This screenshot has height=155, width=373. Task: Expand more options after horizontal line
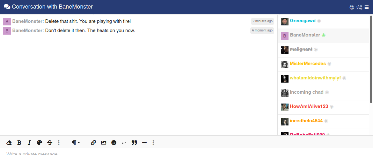153,143
